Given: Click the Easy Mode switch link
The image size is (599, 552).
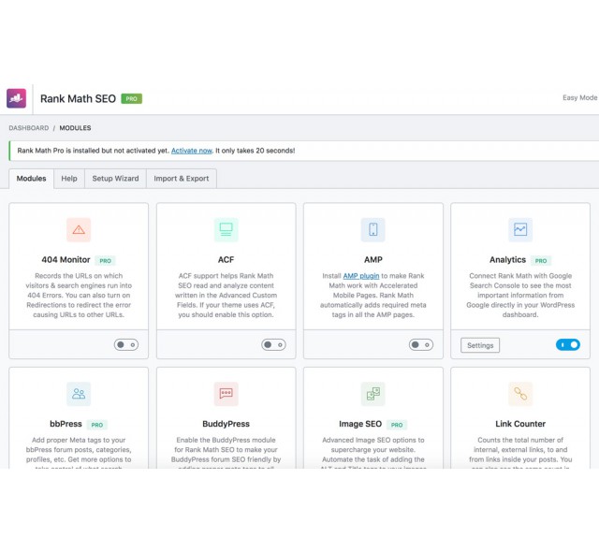Looking at the screenshot, I should [579, 97].
